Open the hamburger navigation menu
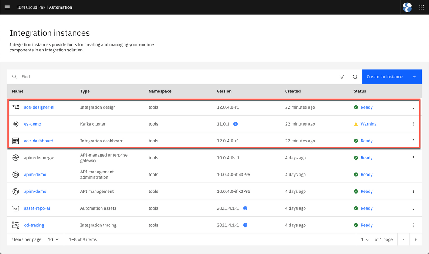The width and height of the screenshot is (429, 254). [7, 7]
